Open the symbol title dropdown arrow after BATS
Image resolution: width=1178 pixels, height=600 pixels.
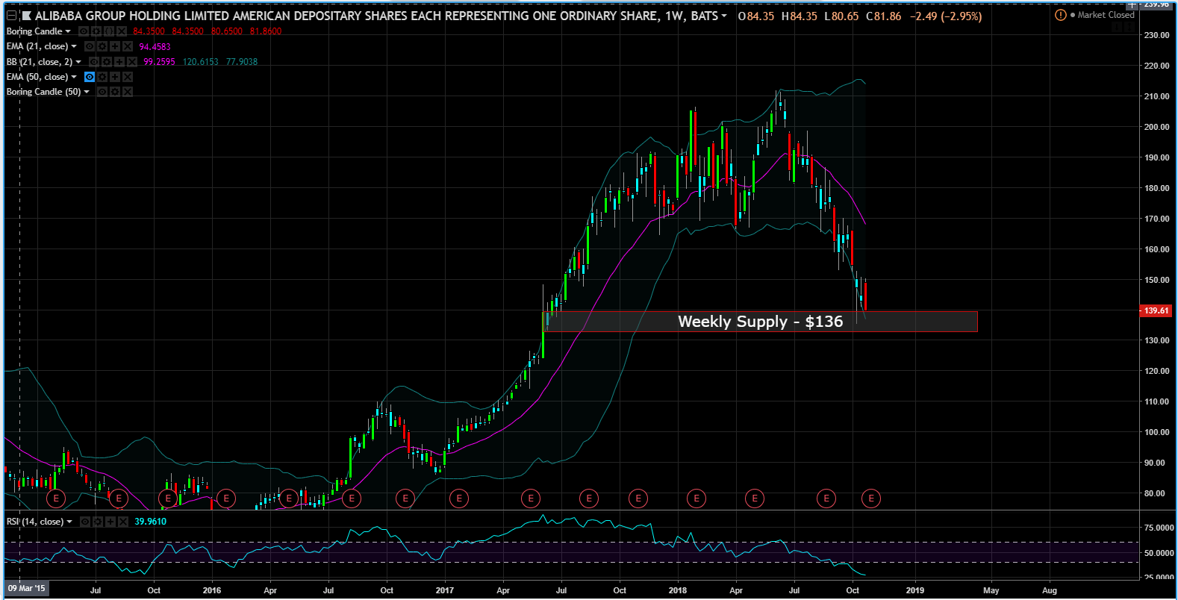click(x=724, y=16)
